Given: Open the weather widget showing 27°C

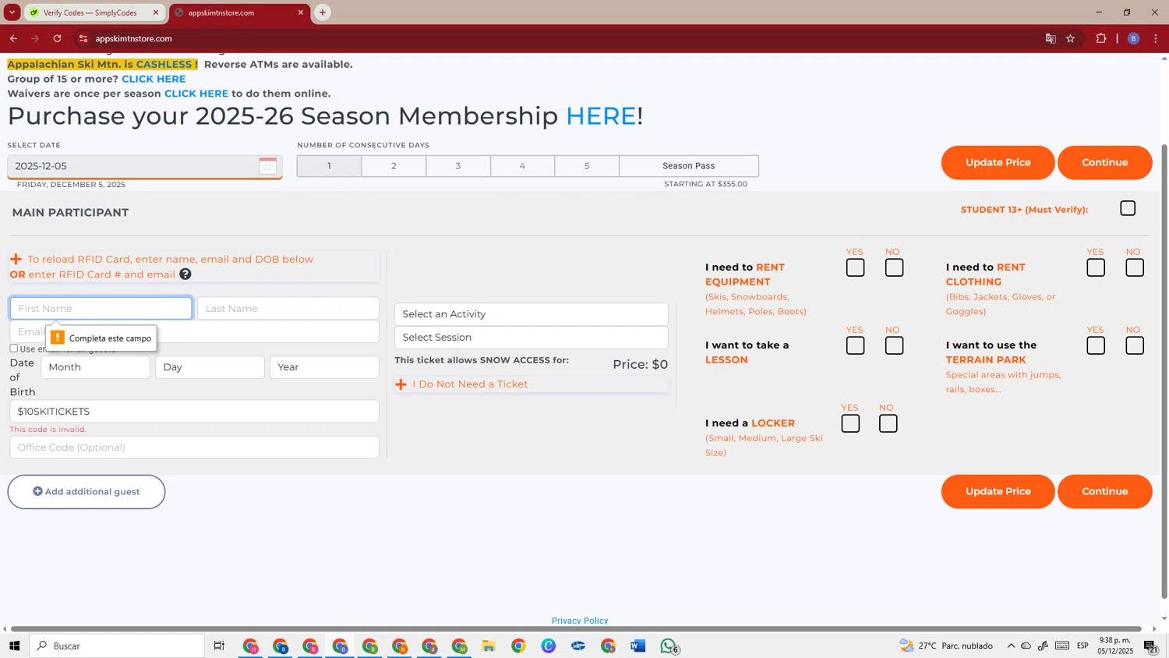Looking at the screenshot, I should pos(946,646).
